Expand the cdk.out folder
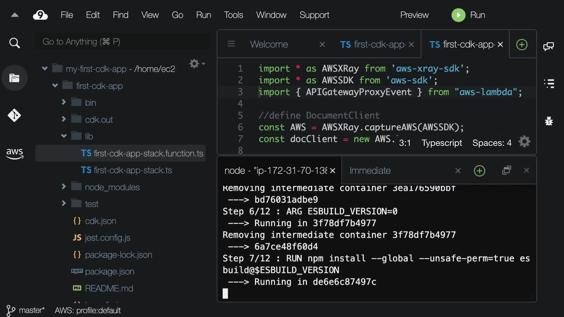Viewport: 564px width, 317px height. (64, 119)
